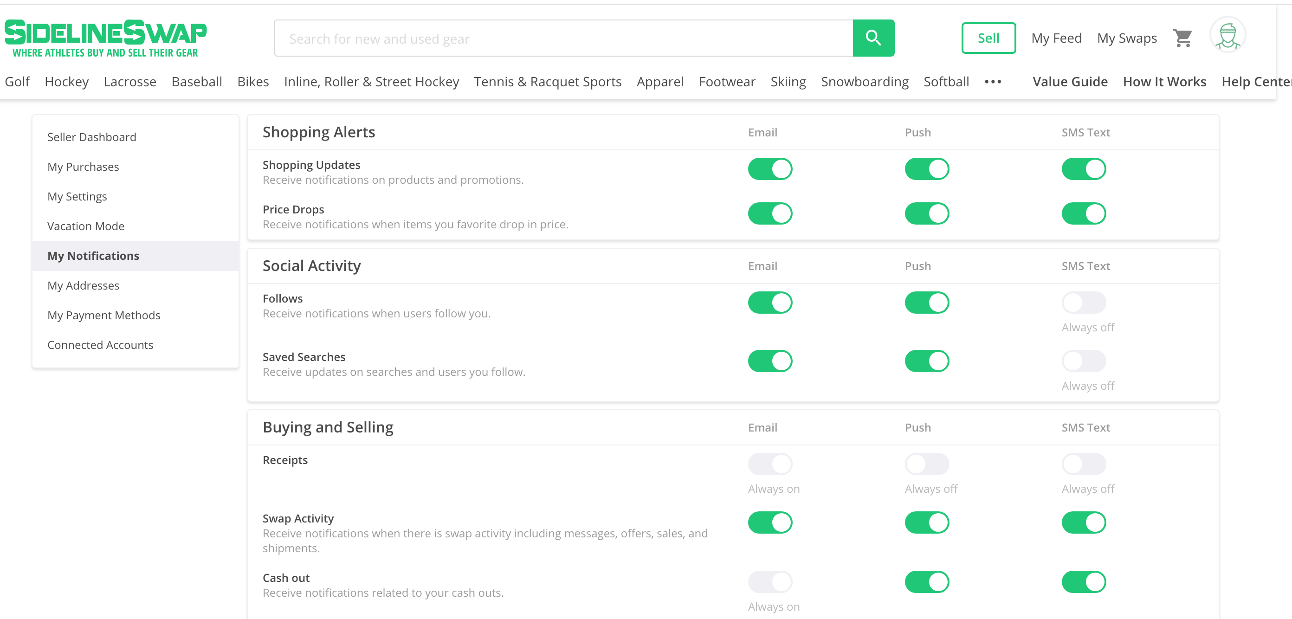The height and width of the screenshot is (619, 1292).
Task: Click the Receipts SMS always-off toggle
Action: pyautogui.click(x=1083, y=464)
